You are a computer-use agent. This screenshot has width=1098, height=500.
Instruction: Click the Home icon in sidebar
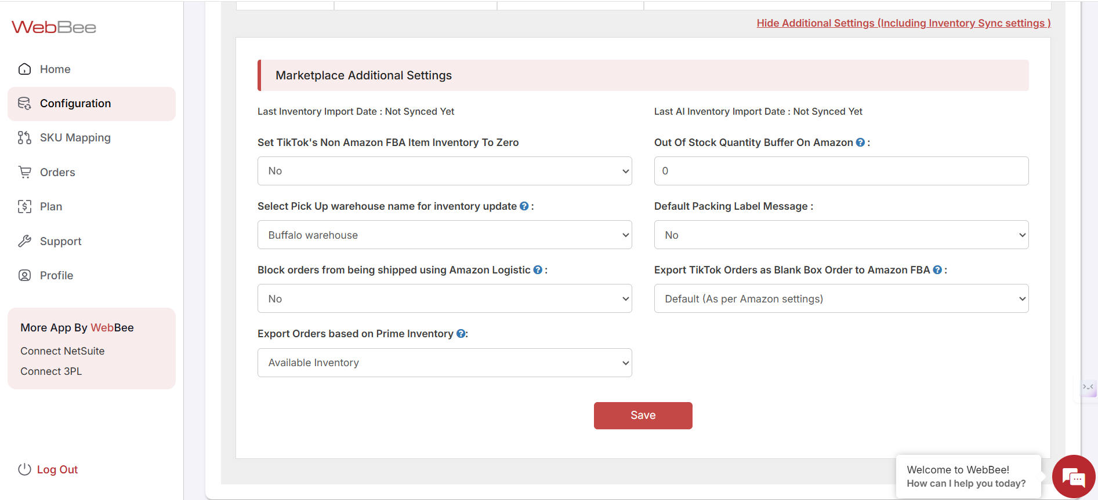point(24,69)
